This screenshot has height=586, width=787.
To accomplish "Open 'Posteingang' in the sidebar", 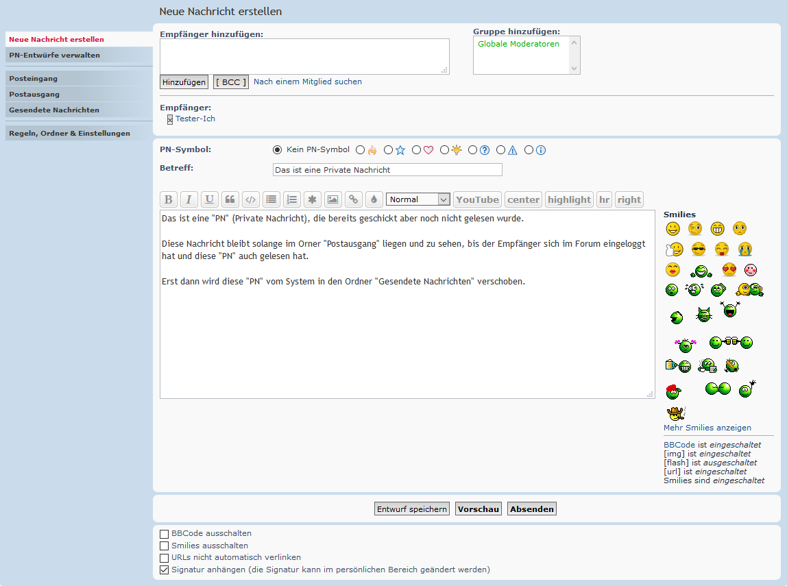I will coord(33,79).
